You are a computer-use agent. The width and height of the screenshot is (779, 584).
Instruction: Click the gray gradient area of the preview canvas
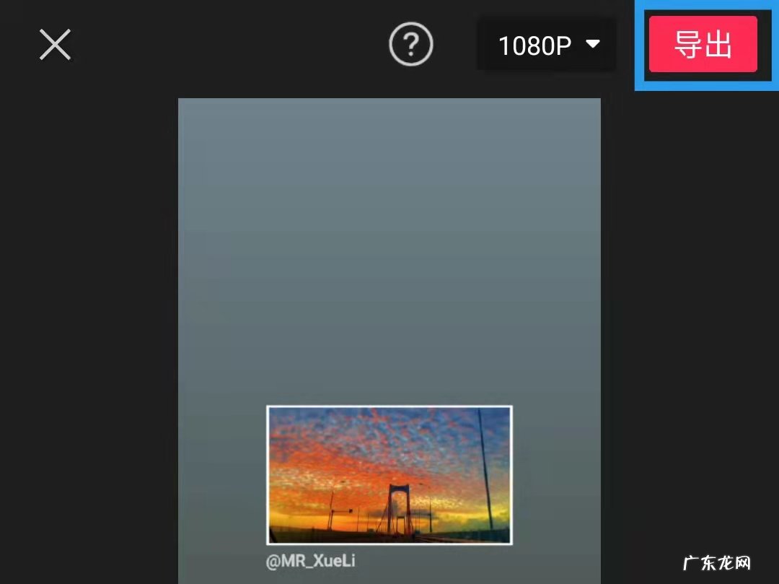click(389, 238)
